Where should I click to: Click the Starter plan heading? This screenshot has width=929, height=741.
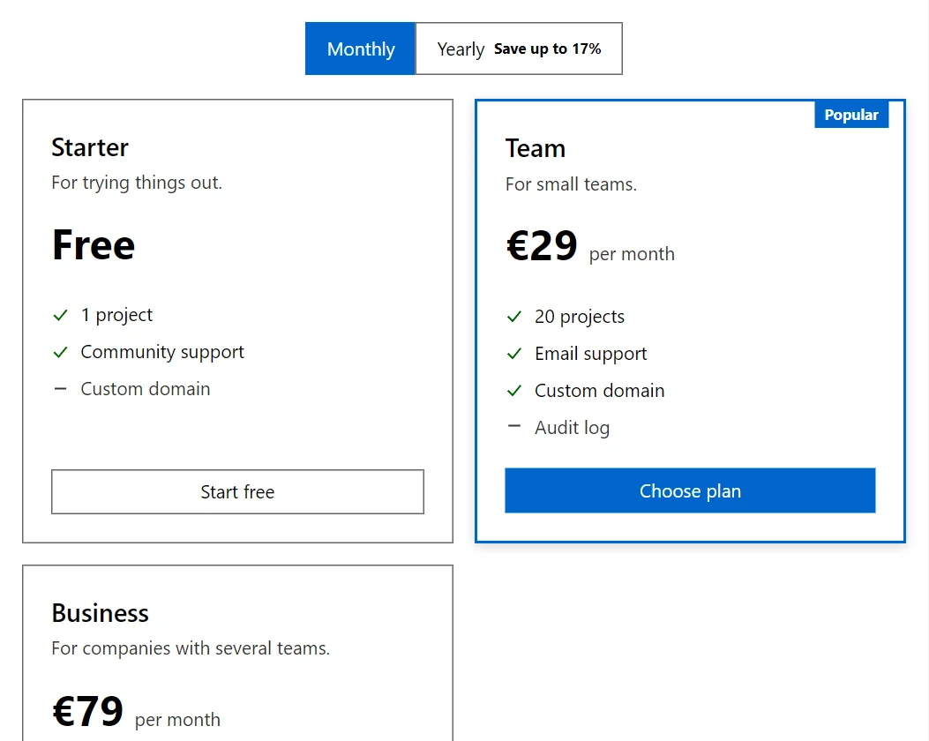point(89,147)
